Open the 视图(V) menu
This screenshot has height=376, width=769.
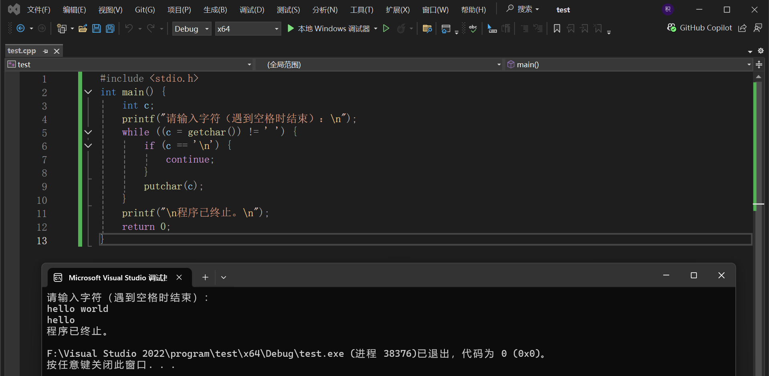[111, 10]
